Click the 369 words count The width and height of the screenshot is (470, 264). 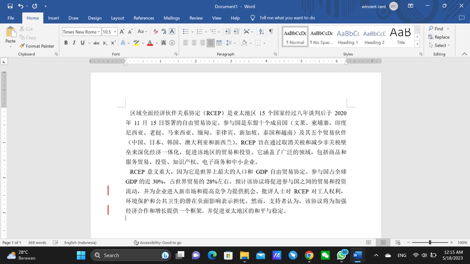pos(37,242)
